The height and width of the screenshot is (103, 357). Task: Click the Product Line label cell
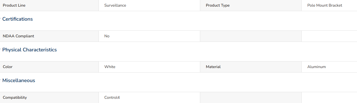click(49, 5)
